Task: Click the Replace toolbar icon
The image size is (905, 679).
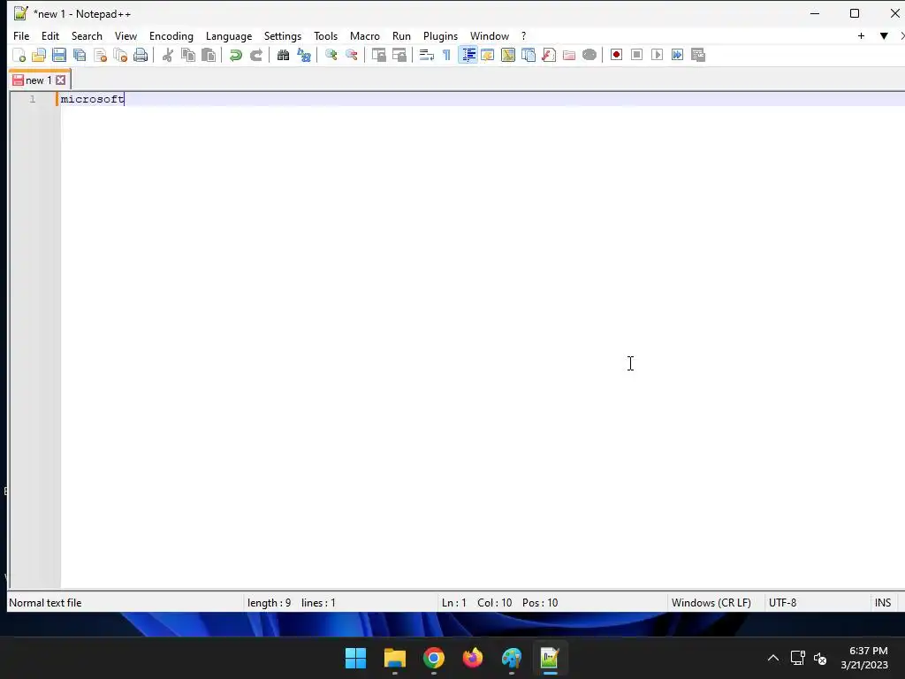Action: pos(304,55)
